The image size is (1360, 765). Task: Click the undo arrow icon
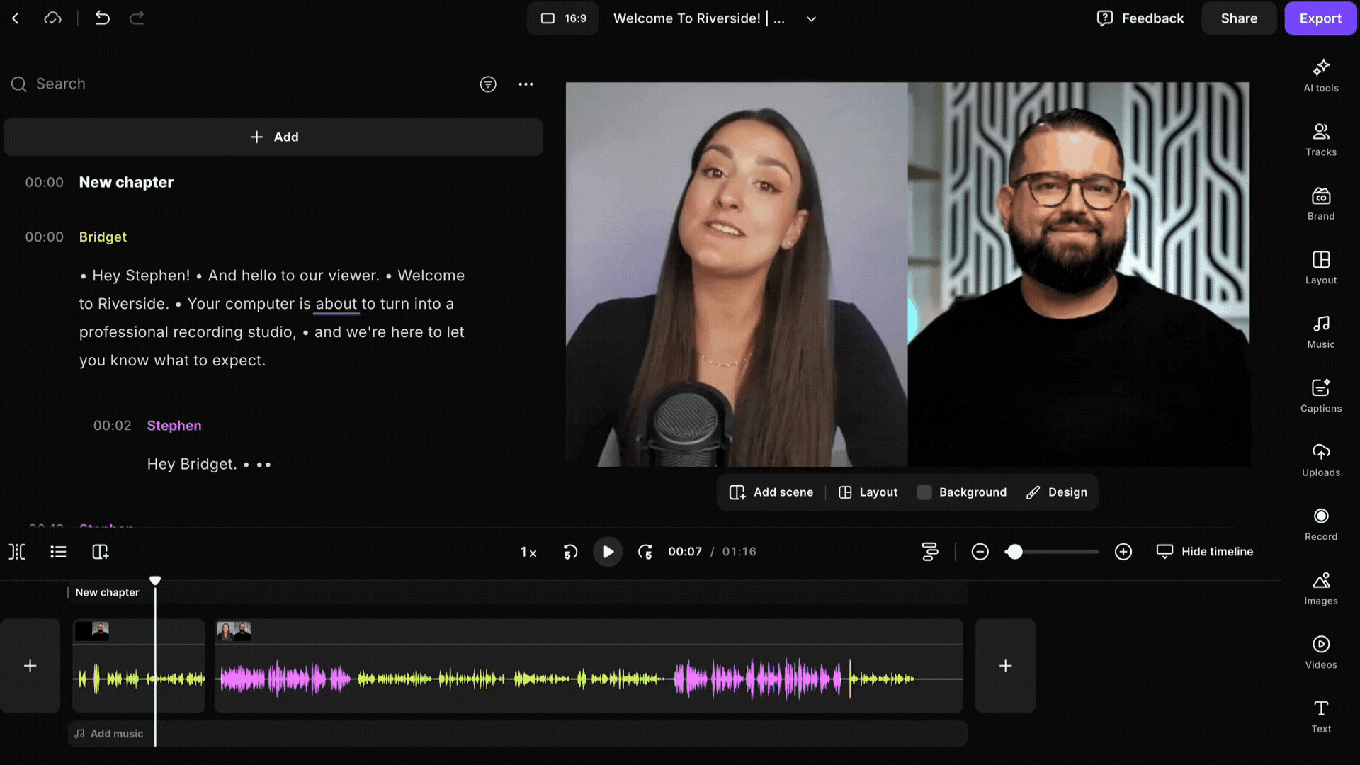[102, 18]
